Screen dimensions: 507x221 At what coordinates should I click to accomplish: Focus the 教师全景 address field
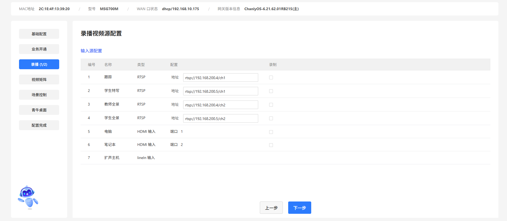(220, 105)
